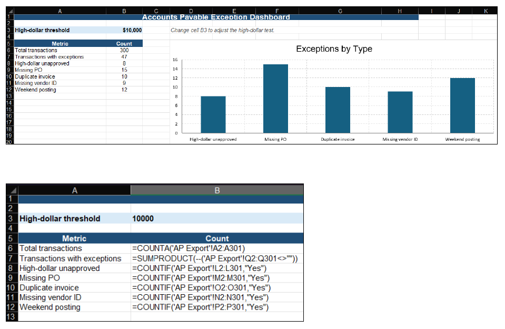The width and height of the screenshot is (505, 329).
Task: Click 'Weekend posting' label in top sheet
Action: (x=35, y=90)
